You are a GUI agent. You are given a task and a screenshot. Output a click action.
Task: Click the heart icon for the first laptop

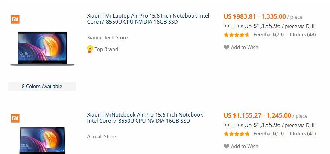coord(226,47)
